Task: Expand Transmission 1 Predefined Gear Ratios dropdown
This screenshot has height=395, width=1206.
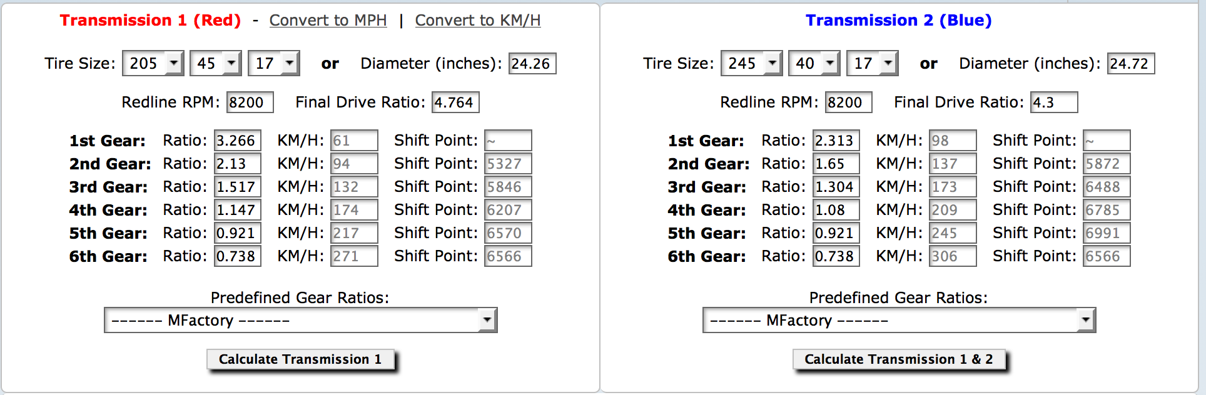Action: [301, 320]
